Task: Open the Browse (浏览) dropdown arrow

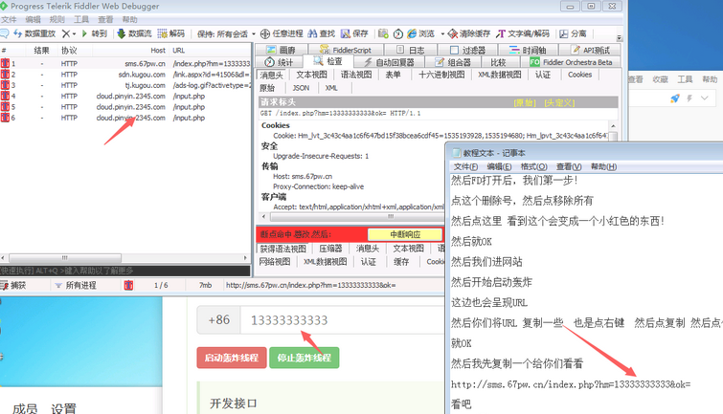Action: 442,34
